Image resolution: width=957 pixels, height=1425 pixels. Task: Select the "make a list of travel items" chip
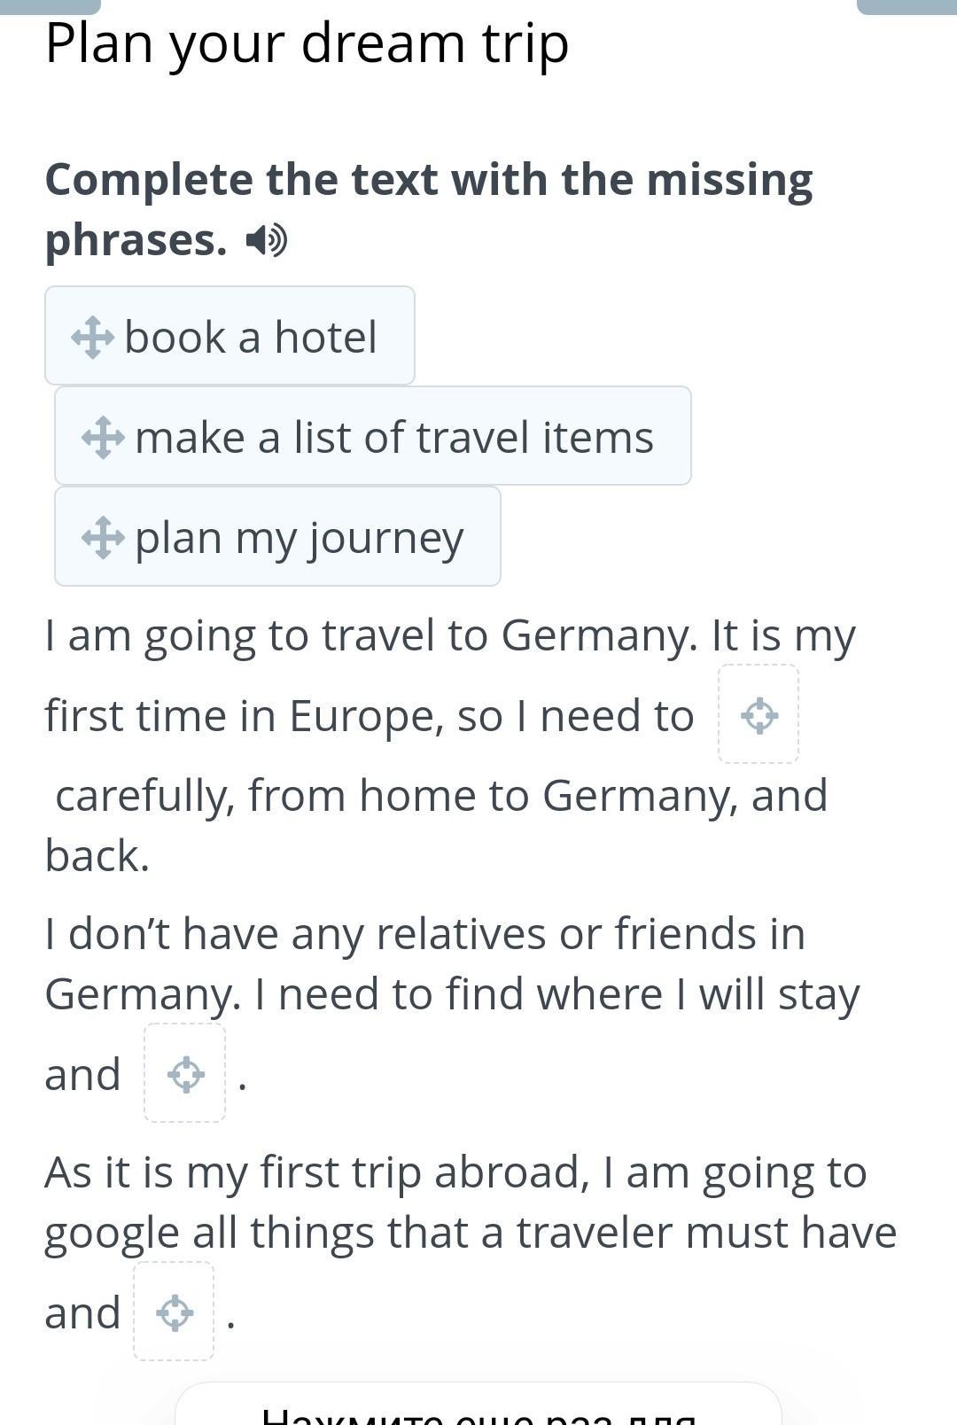[x=393, y=437]
